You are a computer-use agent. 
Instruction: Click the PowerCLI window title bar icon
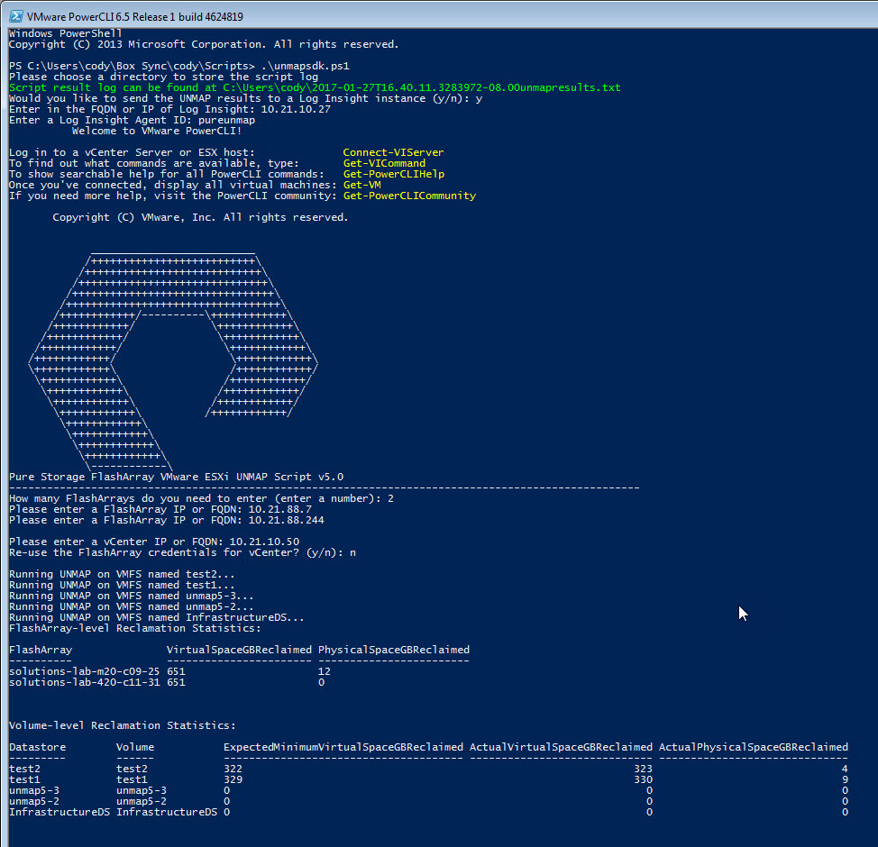tap(16, 16)
